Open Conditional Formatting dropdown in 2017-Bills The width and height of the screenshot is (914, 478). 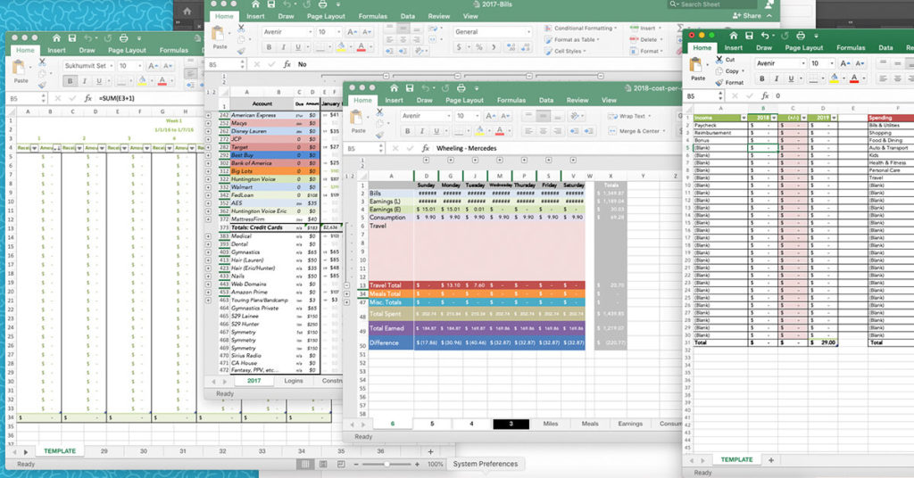point(582,29)
